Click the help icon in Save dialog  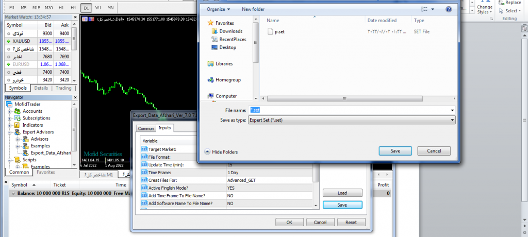point(449,9)
